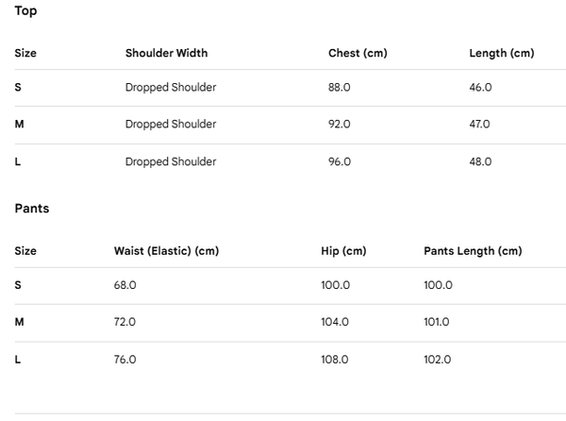Screen dimensions: 566x421
Task: Select size L row in Top table
Action: pyautogui.click(x=291, y=162)
